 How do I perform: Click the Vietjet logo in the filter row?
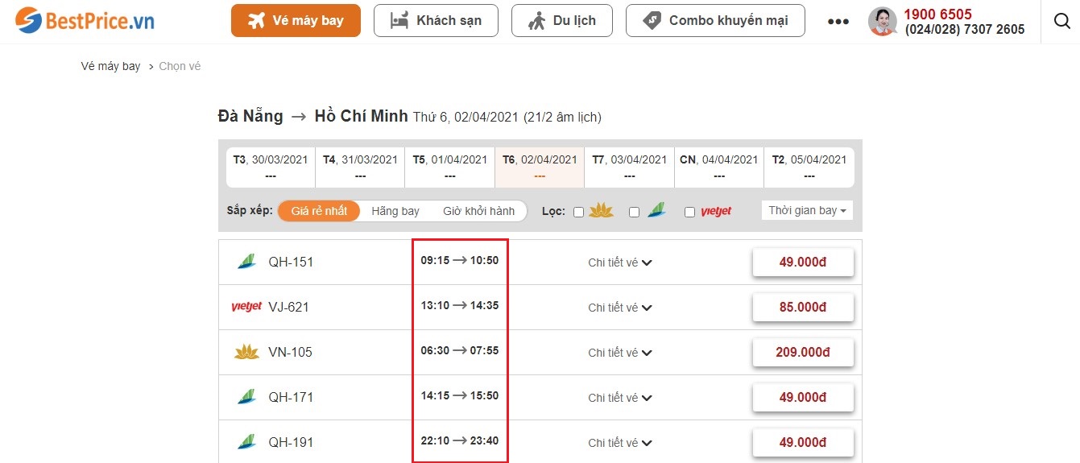click(x=716, y=212)
